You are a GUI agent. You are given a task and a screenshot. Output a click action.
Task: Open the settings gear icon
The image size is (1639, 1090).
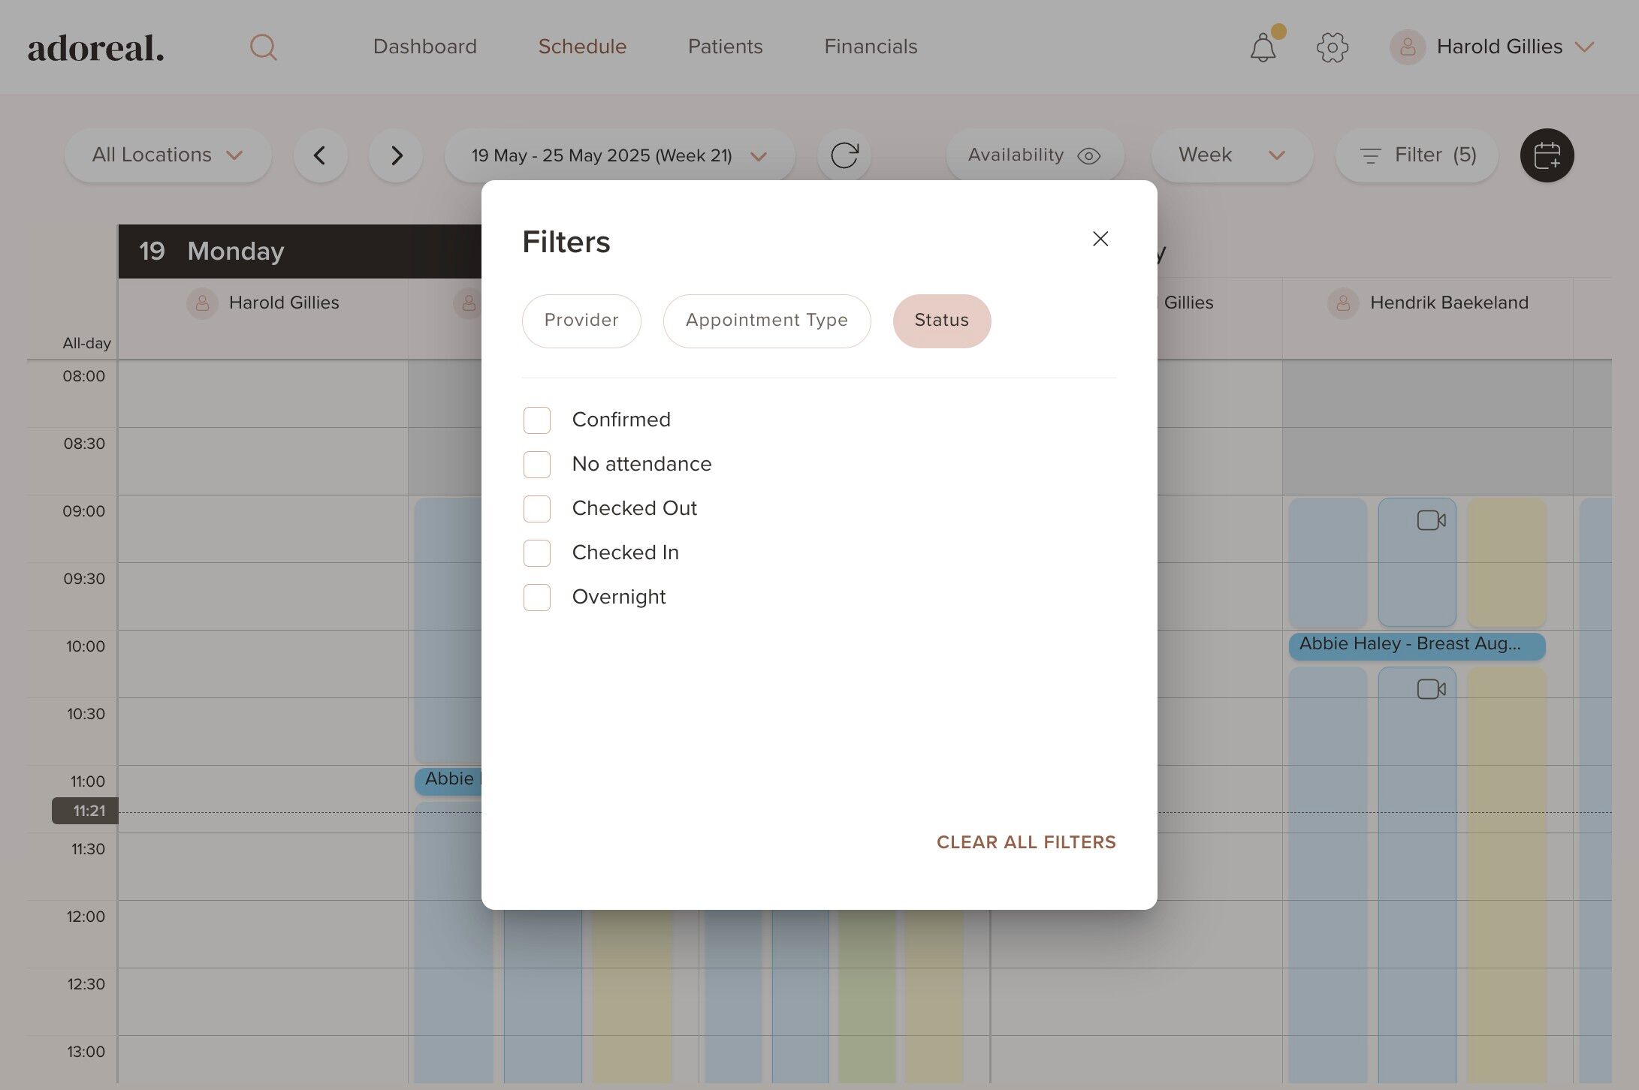(x=1332, y=47)
